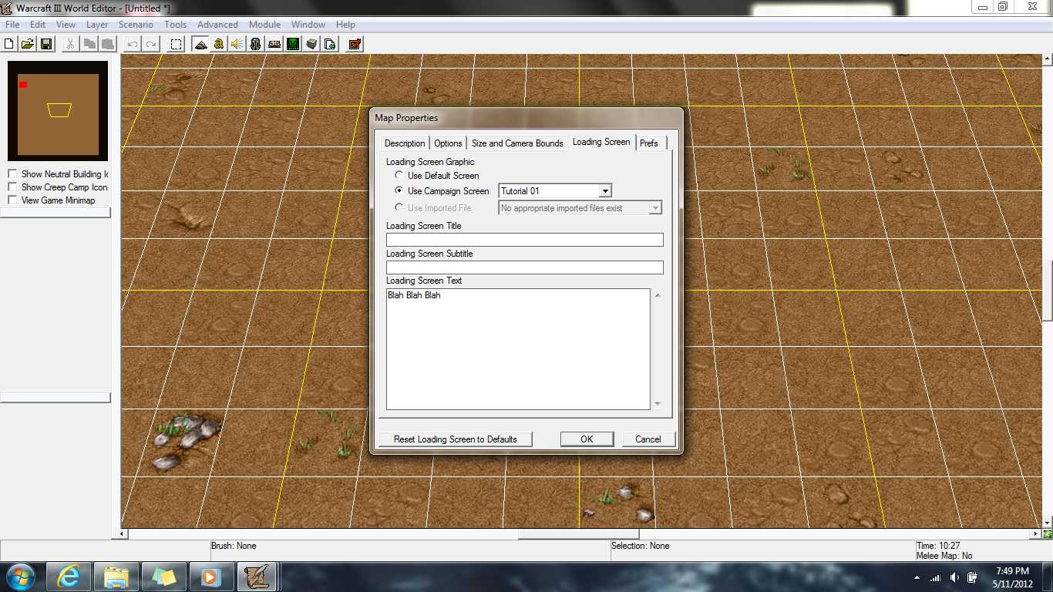Image resolution: width=1053 pixels, height=592 pixels.
Task: Launch Test Map icon in toolbar
Action: (355, 44)
